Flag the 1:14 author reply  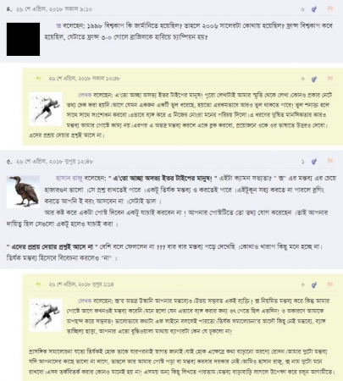point(329,284)
